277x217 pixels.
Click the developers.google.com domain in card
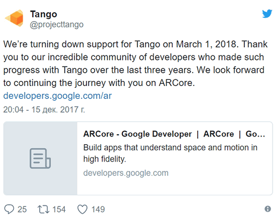click(126, 173)
